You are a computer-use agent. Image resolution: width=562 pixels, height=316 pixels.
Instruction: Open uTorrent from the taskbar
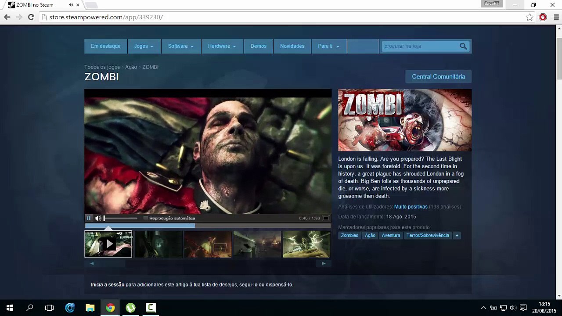pyautogui.click(x=130, y=308)
